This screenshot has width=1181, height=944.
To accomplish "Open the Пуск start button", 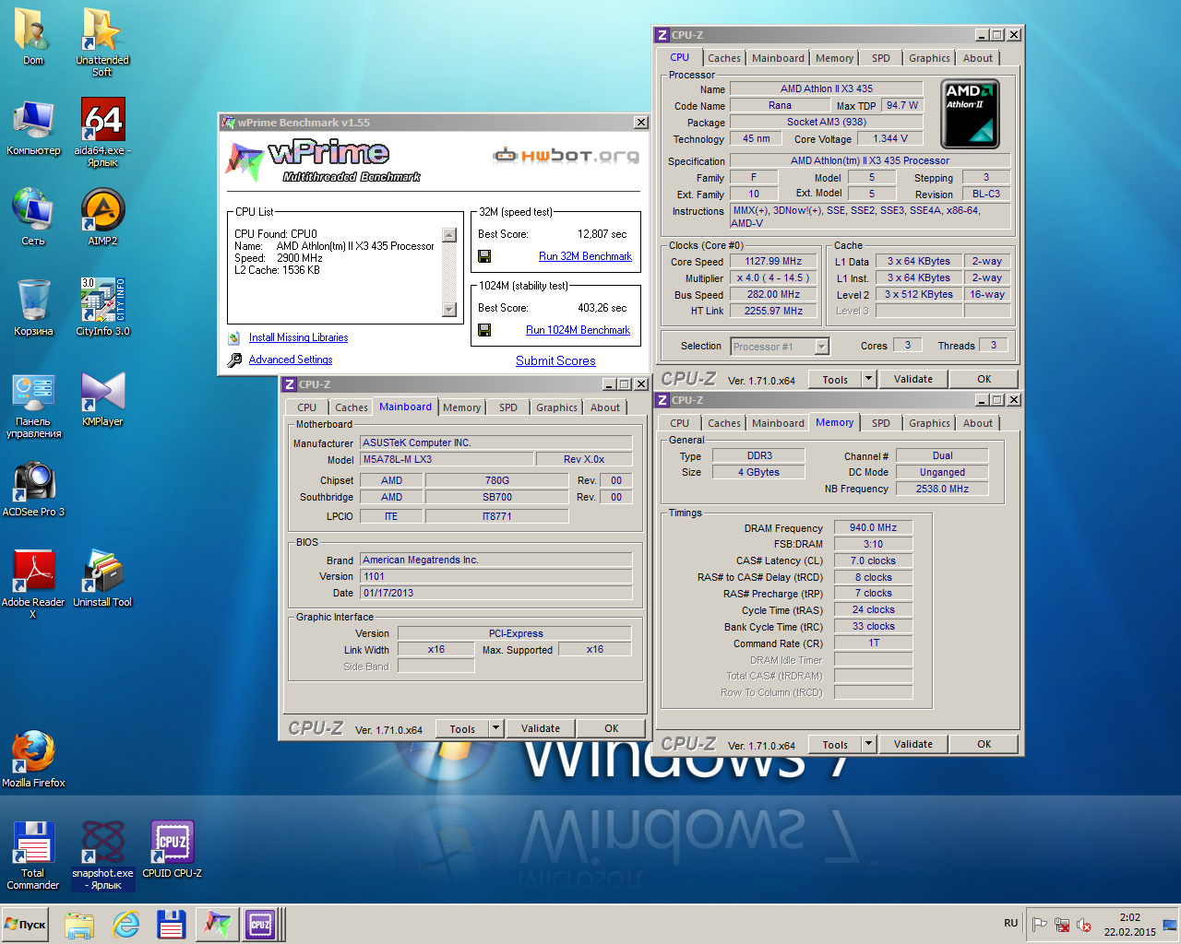I will point(26,925).
